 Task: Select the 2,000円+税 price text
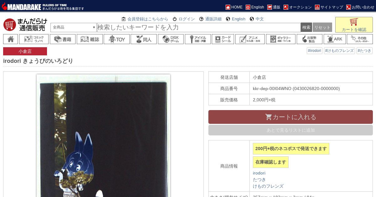pyautogui.click(x=264, y=100)
